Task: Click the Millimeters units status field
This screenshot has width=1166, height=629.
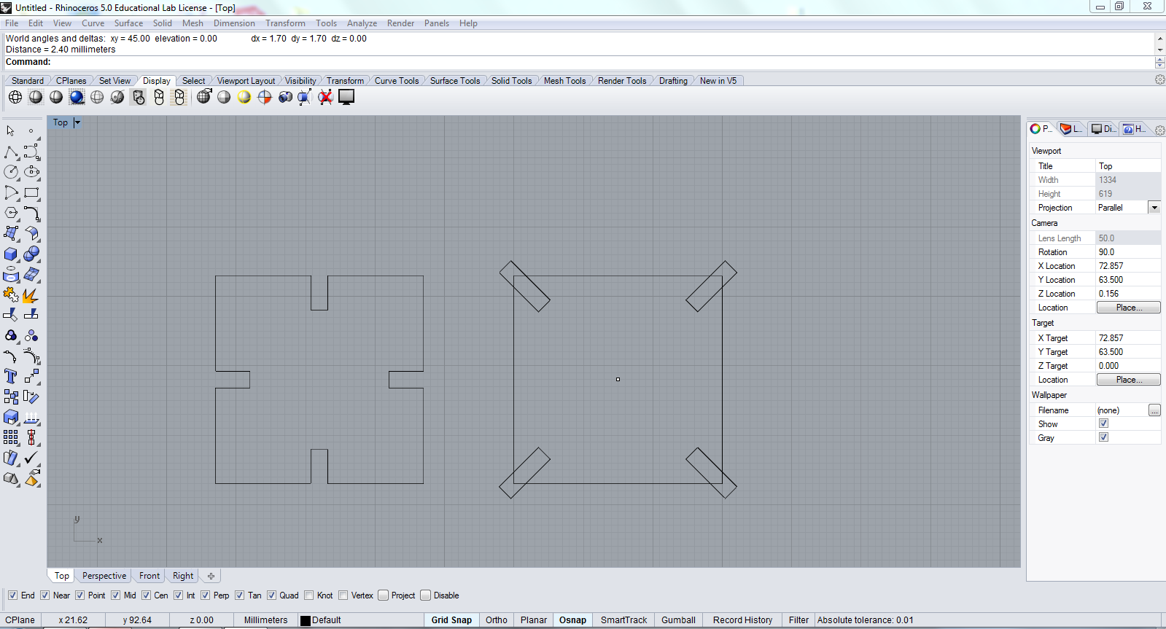Action: tap(265, 620)
